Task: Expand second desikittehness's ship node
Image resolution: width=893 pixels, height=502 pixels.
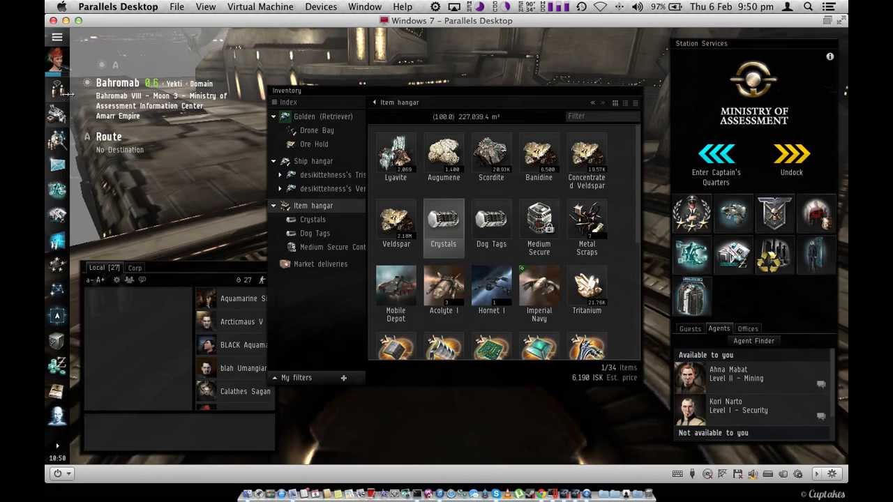Action: coord(280,189)
